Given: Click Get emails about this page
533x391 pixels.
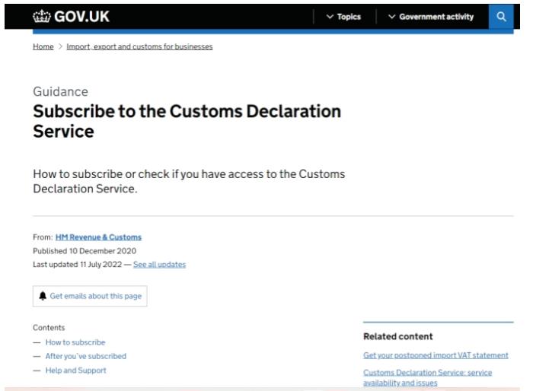Looking at the screenshot, I should 90,296.
